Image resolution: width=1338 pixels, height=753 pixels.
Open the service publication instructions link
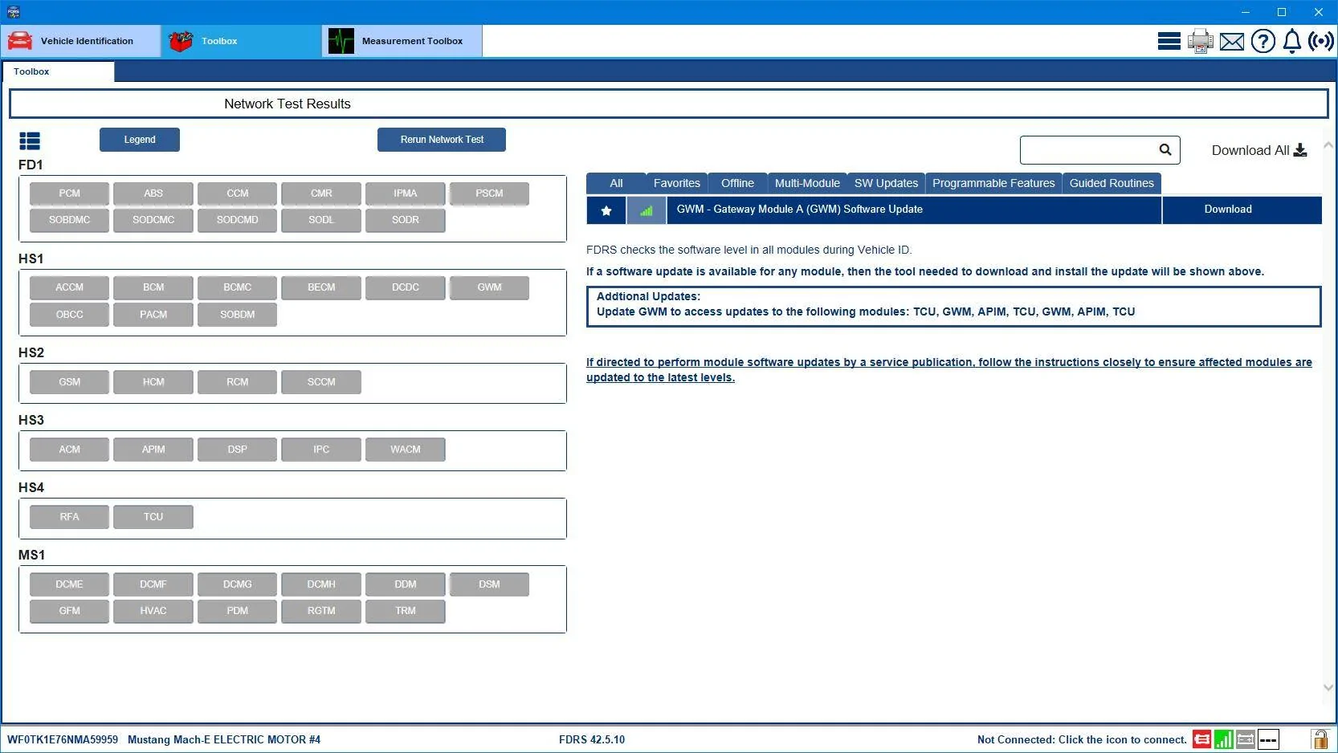tap(949, 370)
